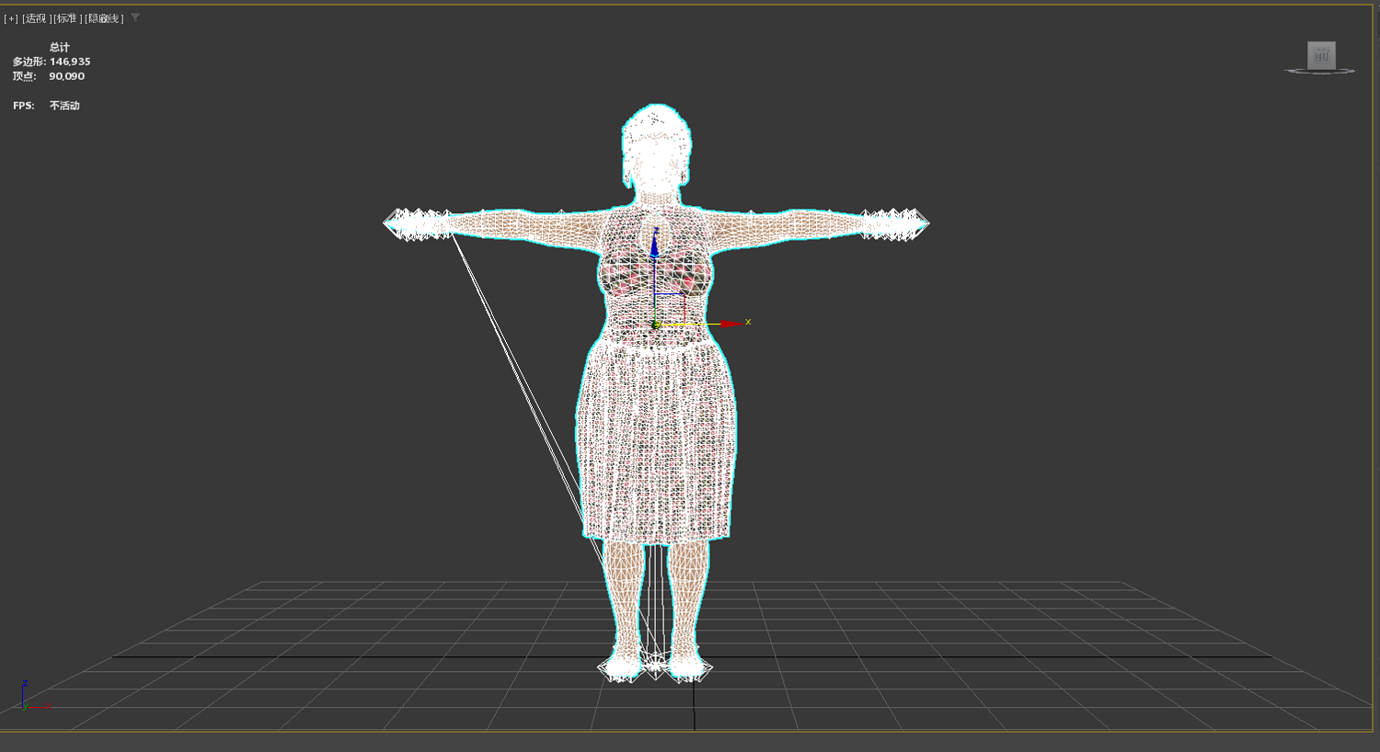The height and width of the screenshot is (752, 1380).
Task: Click the ViewCube compass ring
Action: [1320, 71]
